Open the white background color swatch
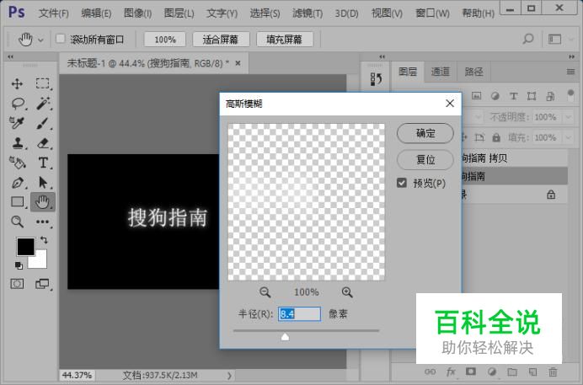This screenshot has height=385, width=583. tap(40, 261)
